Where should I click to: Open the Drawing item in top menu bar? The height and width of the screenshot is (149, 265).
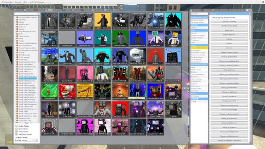pos(18,2)
